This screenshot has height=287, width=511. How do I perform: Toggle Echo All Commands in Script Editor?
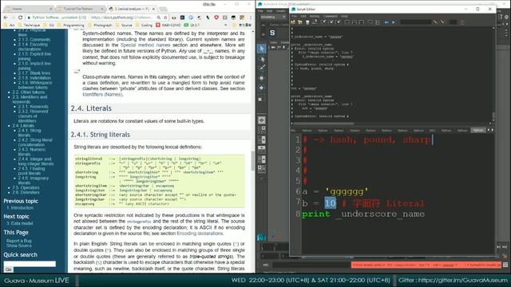tap(370, 22)
